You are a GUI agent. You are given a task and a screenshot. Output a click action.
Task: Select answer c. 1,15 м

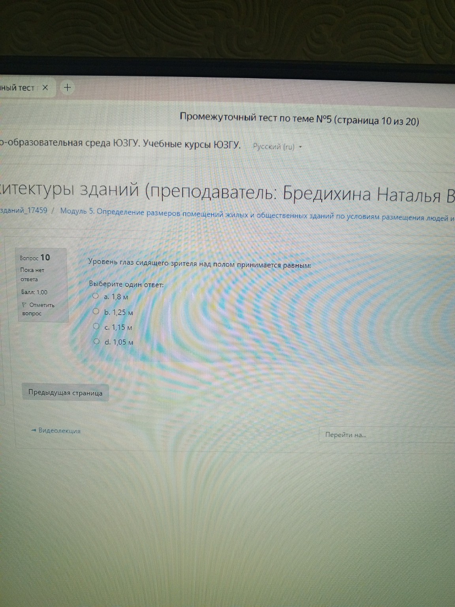96,326
